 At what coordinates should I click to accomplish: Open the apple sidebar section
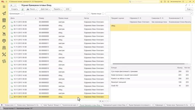coord(4,27)
